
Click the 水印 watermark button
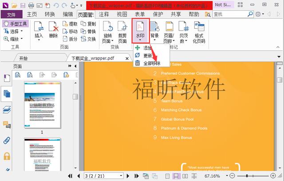click(x=140, y=31)
